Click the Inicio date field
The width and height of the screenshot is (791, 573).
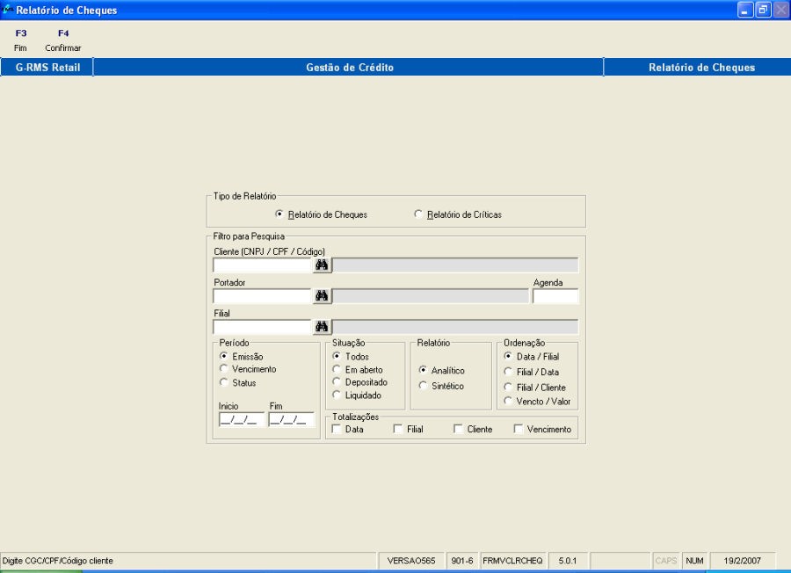[242, 420]
